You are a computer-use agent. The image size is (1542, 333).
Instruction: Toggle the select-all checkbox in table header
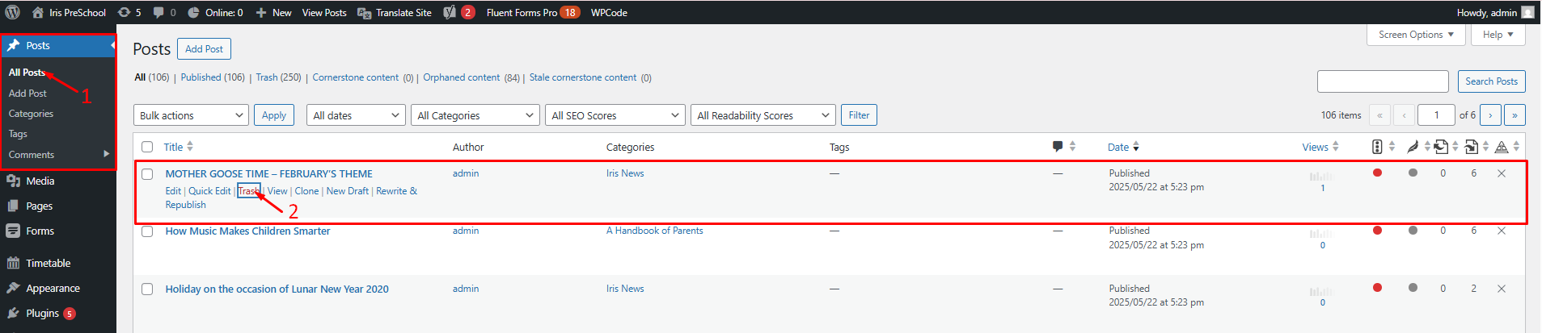147,147
